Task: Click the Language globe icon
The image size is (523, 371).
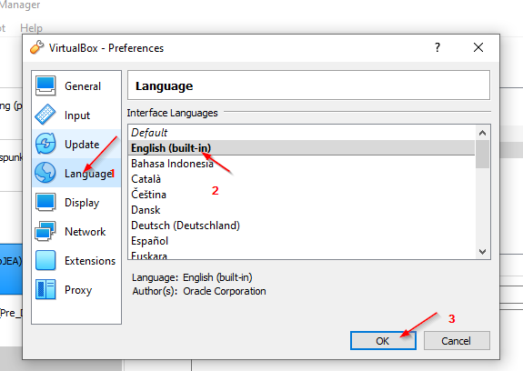Action: 45,173
